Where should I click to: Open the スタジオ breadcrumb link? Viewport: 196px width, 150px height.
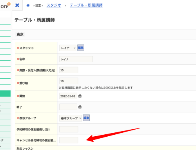click(x=54, y=5)
